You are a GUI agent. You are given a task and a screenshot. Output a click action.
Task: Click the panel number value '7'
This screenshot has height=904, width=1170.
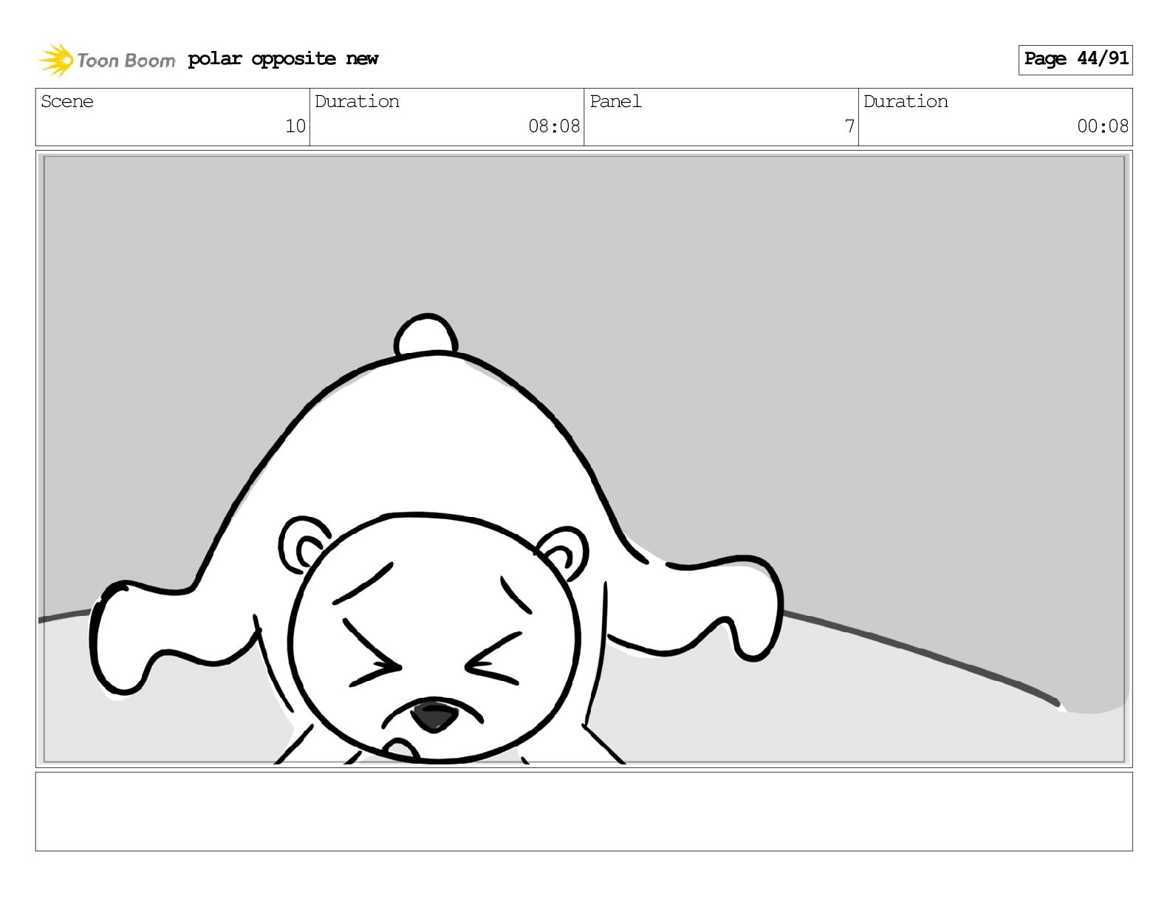pyautogui.click(x=849, y=126)
